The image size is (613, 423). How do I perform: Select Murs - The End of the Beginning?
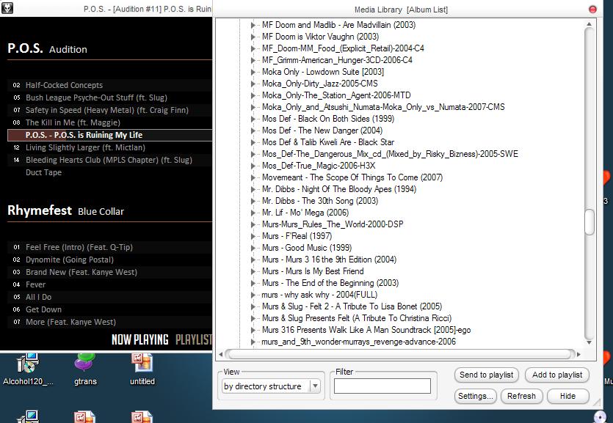click(x=330, y=283)
